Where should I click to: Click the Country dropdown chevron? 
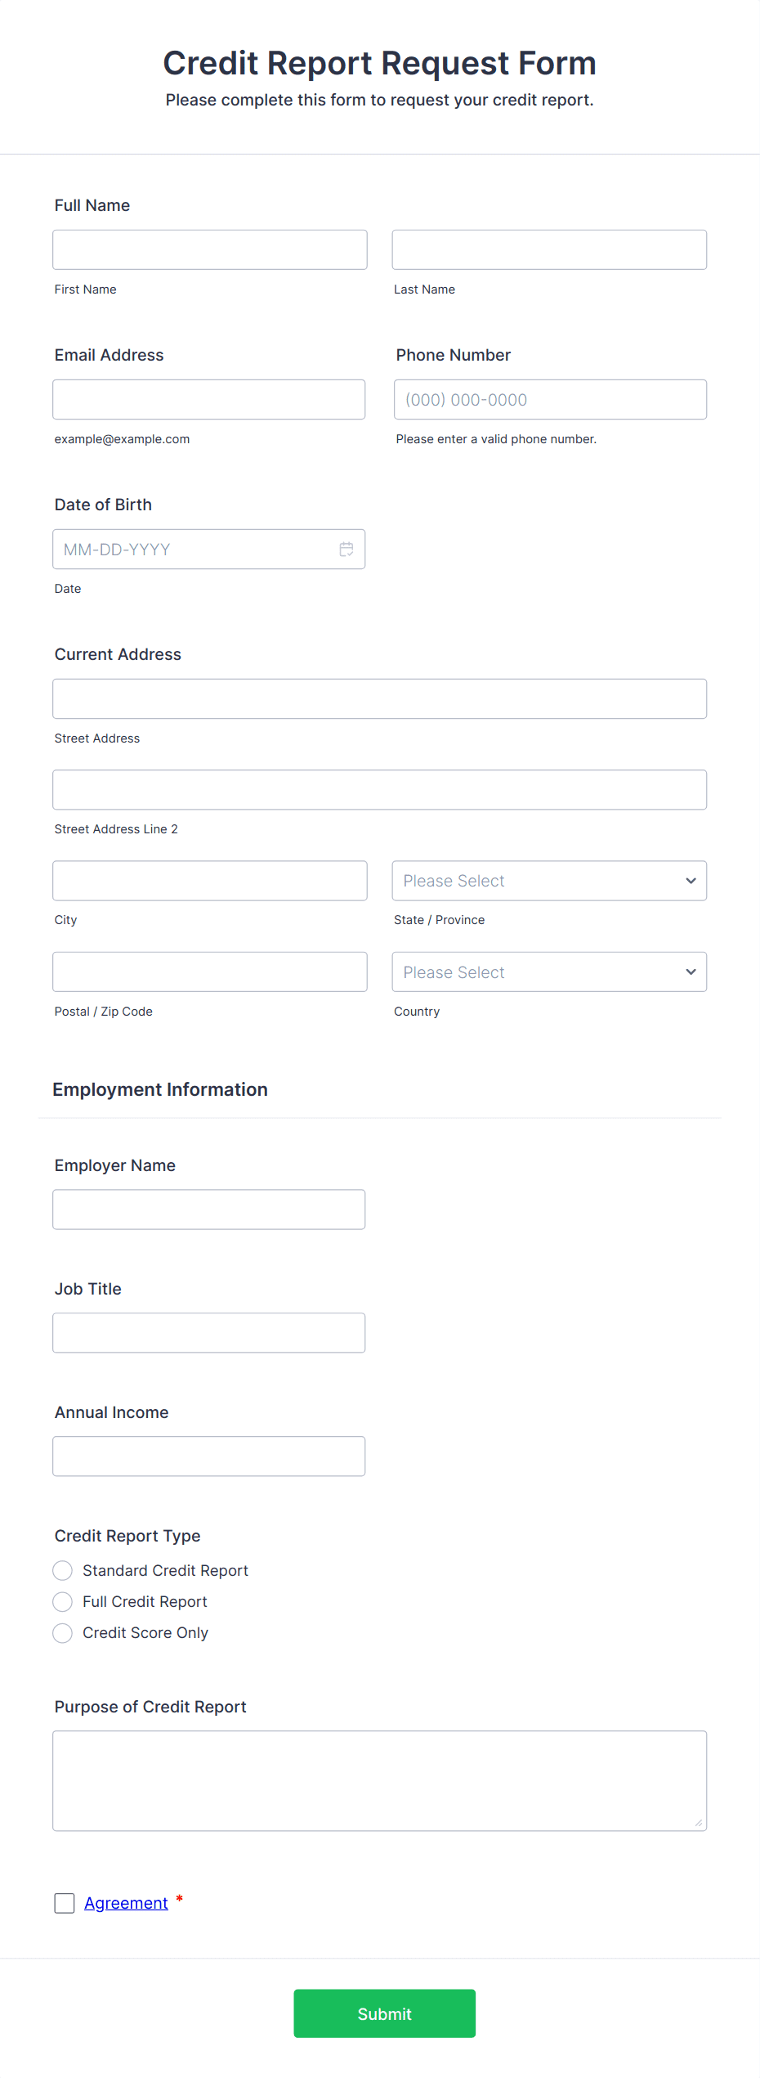[x=689, y=972]
